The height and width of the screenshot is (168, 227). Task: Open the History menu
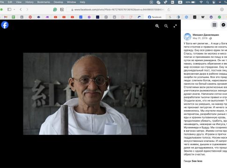29,2
